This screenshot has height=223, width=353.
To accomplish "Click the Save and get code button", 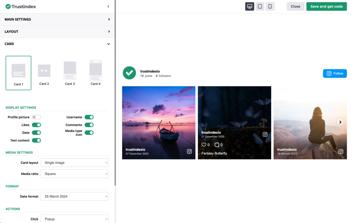I will pyautogui.click(x=326, y=6).
